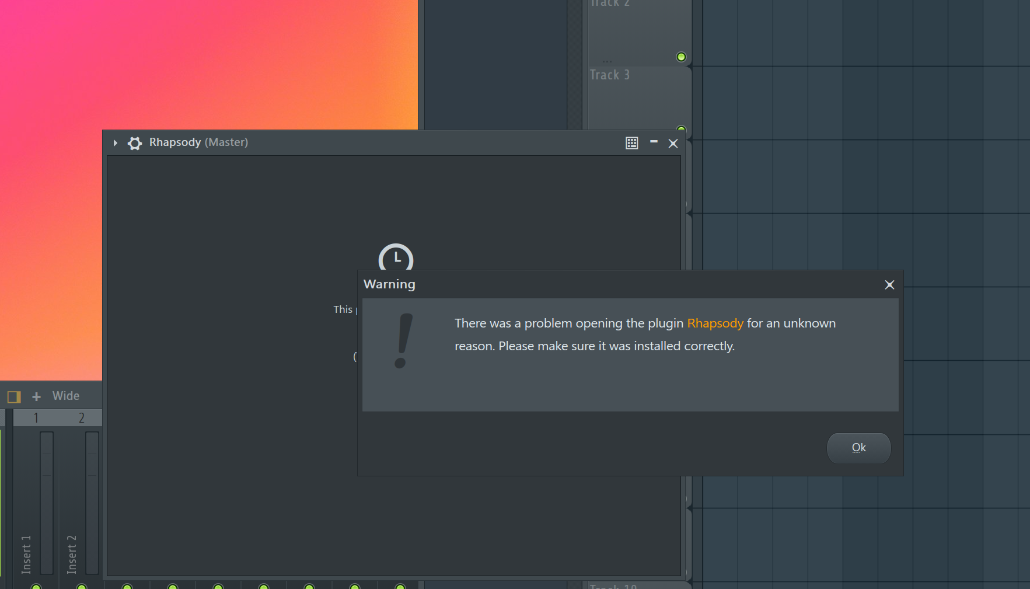
Task: Click the plus icon in mixer toolbar
Action: pyautogui.click(x=36, y=397)
